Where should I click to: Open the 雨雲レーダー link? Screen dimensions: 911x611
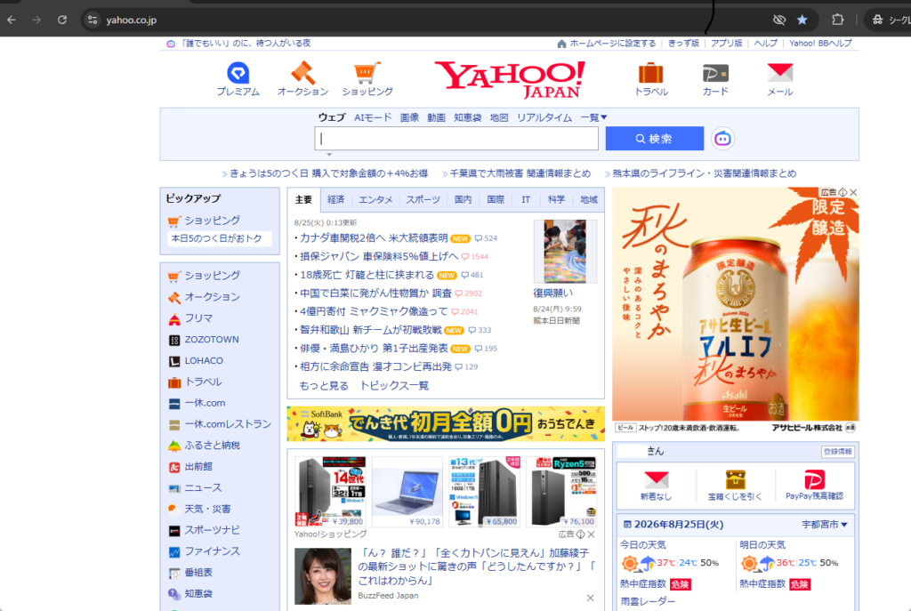coord(648,602)
